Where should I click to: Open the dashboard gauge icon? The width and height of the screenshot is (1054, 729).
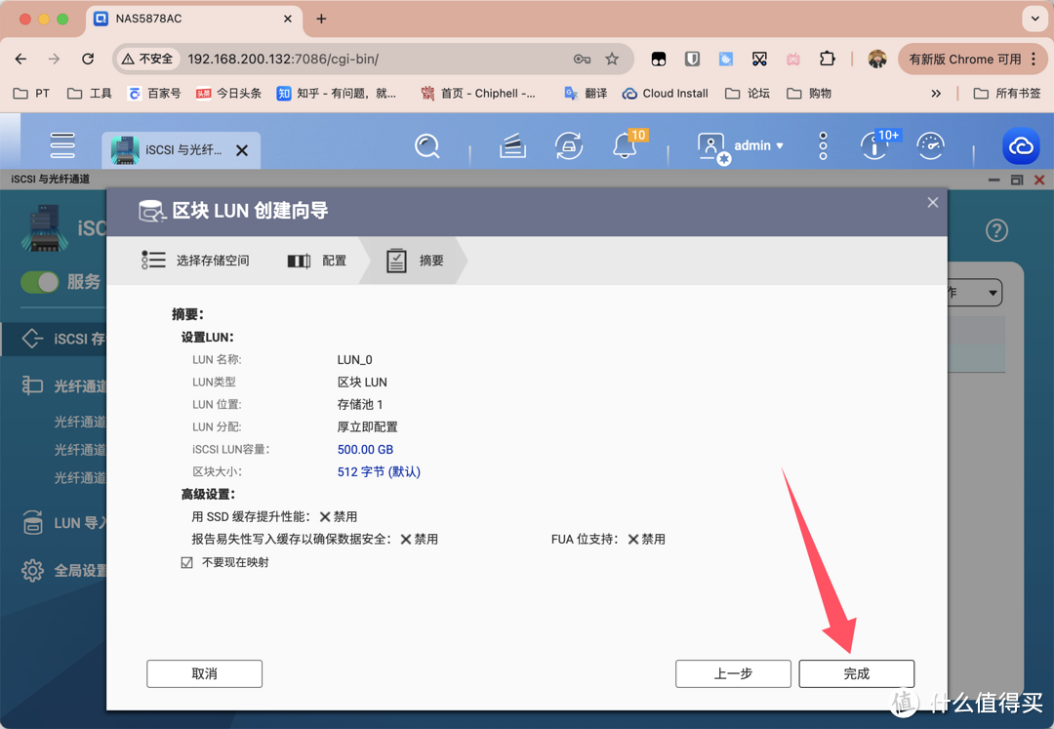[x=931, y=146]
